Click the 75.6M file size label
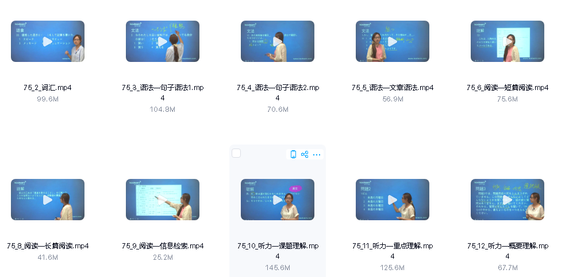Screen dimensions: 569x277 (x=508, y=99)
